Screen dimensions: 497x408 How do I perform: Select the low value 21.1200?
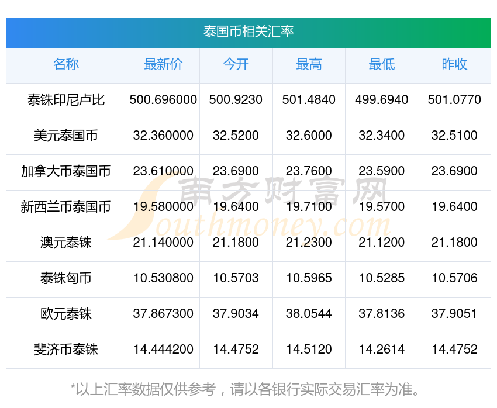(x=382, y=243)
